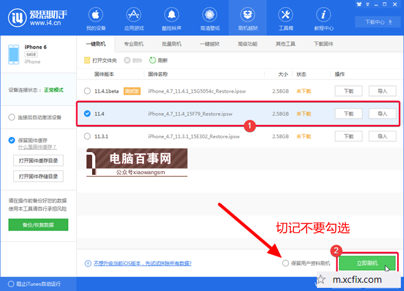Click the i4 爱思助手 logo
Screen dimensions: 404x291
[38, 18]
